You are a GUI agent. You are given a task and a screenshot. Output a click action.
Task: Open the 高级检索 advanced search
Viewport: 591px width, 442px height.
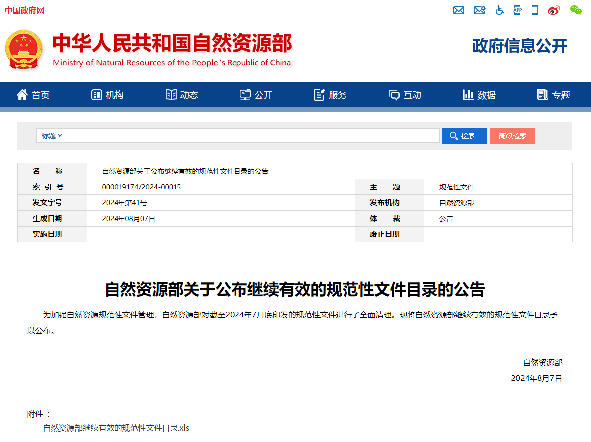point(512,135)
